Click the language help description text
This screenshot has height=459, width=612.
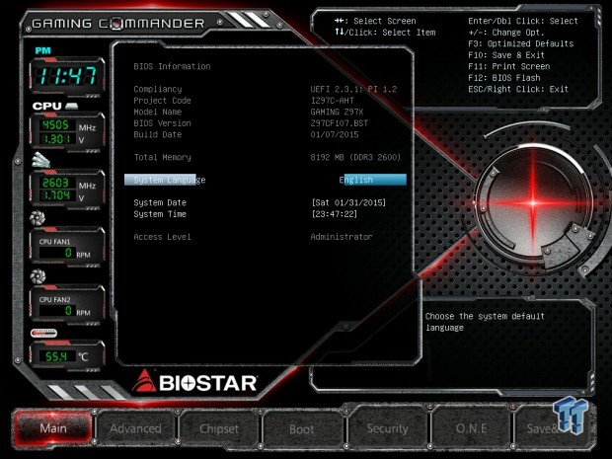[x=485, y=322]
